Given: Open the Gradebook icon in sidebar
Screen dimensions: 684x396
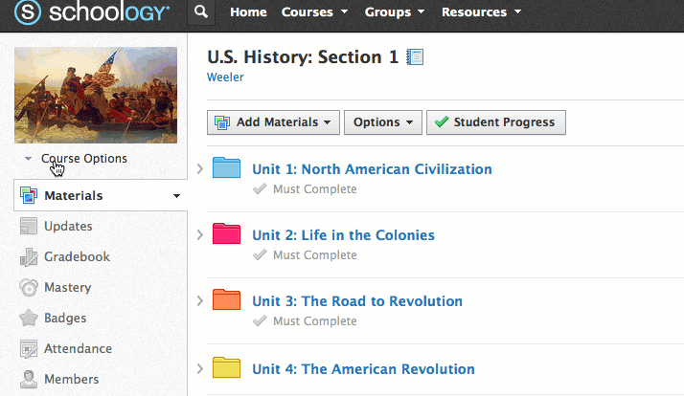Looking at the screenshot, I should pos(29,257).
